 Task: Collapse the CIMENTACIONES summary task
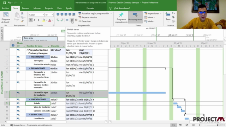tap(30, 99)
